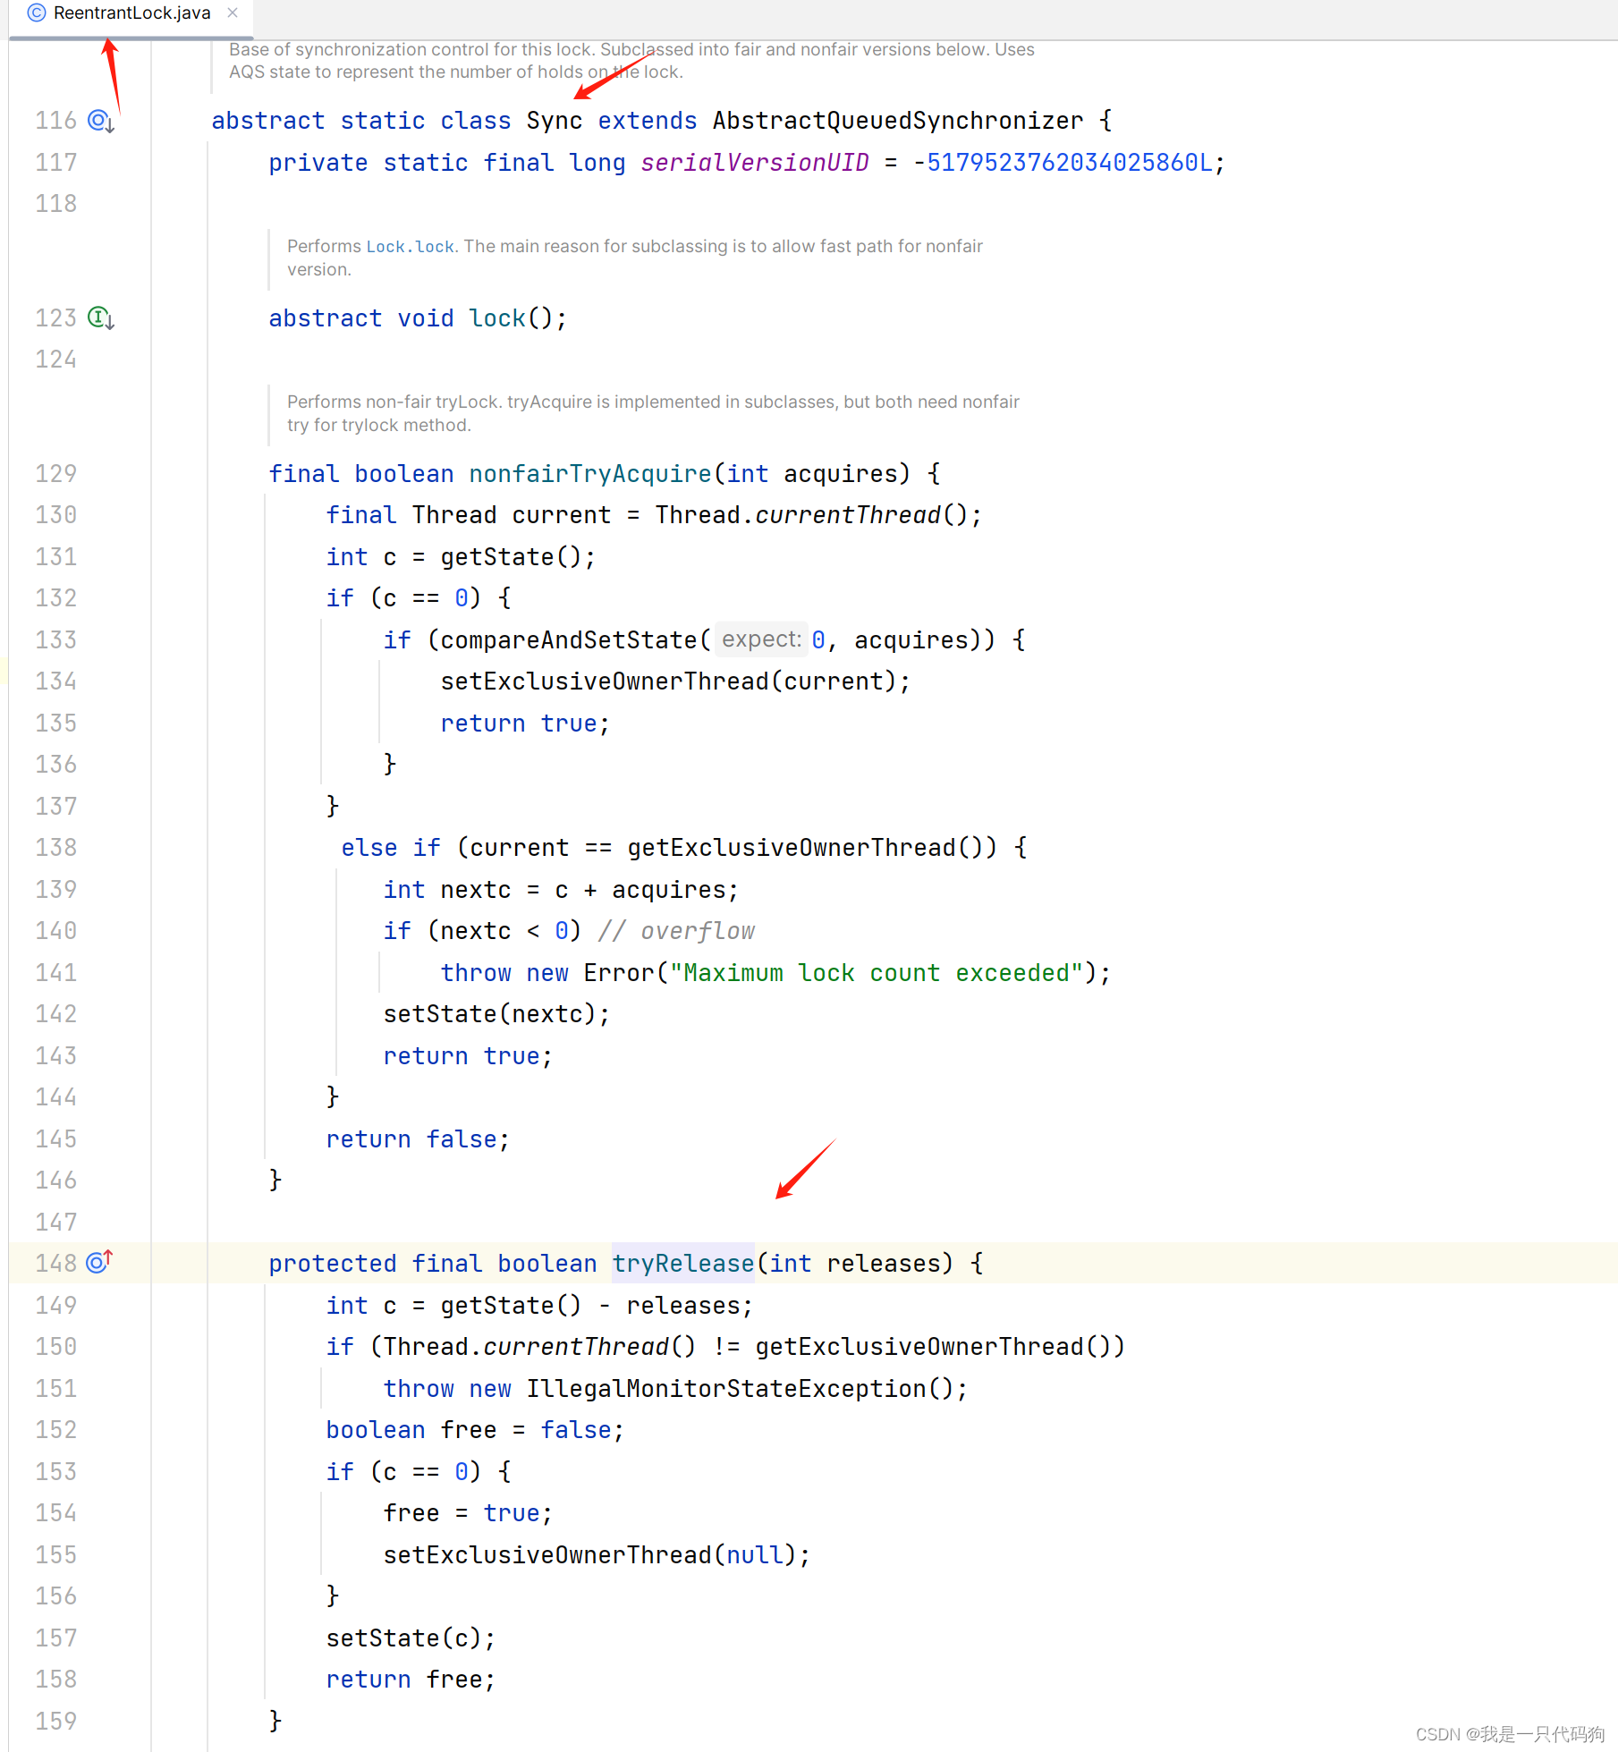Click the up-arrow on line 148's gutter marker
The height and width of the screenshot is (1752, 1618).
[x=106, y=1257]
